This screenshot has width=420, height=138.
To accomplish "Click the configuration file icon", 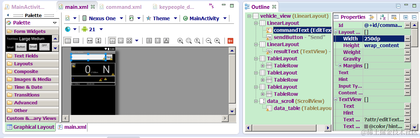I will pos(68,18).
